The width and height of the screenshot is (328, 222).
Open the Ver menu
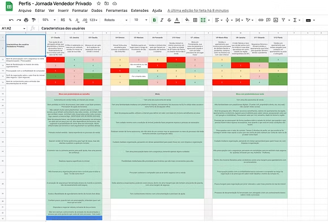coord(51,11)
